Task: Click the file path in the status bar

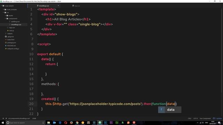Action: tap(19, 118)
